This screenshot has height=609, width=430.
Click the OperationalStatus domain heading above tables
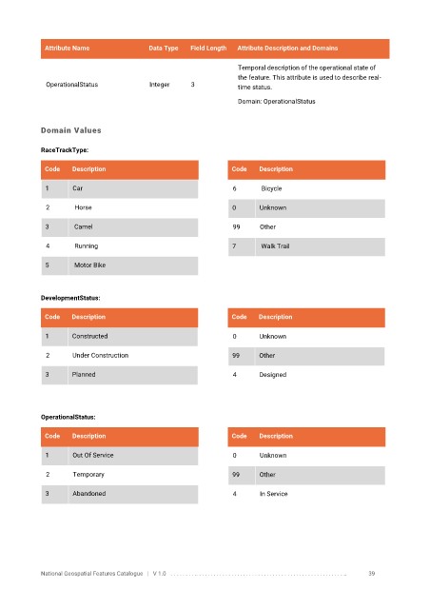pos(68,417)
